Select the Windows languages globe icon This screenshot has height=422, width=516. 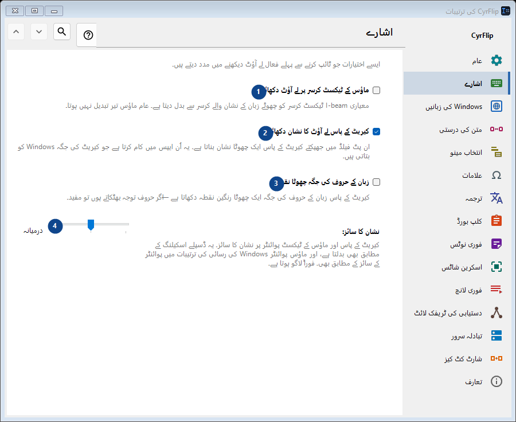pos(497,106)
